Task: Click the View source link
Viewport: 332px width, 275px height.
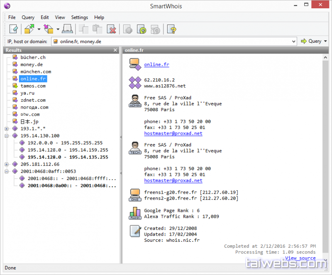Action: click(300, 258)
